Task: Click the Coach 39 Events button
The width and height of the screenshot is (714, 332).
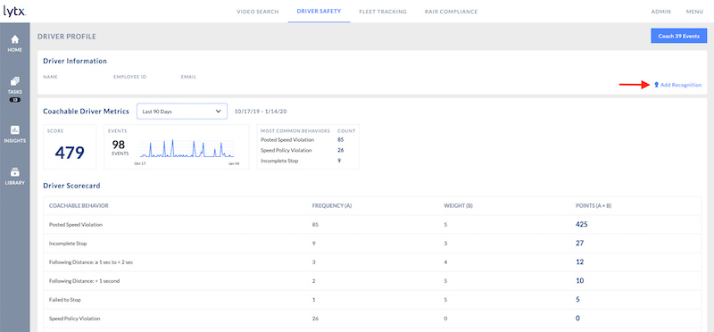Action: pos(678,36)
